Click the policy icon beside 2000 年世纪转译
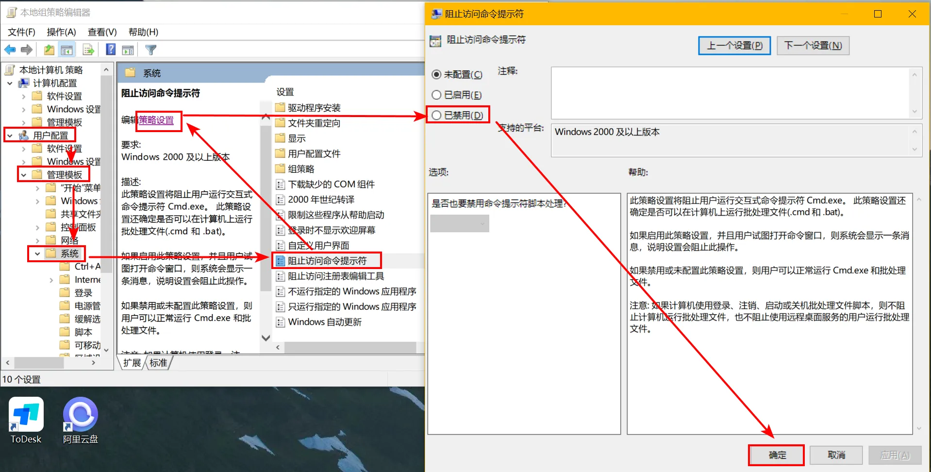The height and width of the screenshot is (472, 931). click(x=280, y=200)
